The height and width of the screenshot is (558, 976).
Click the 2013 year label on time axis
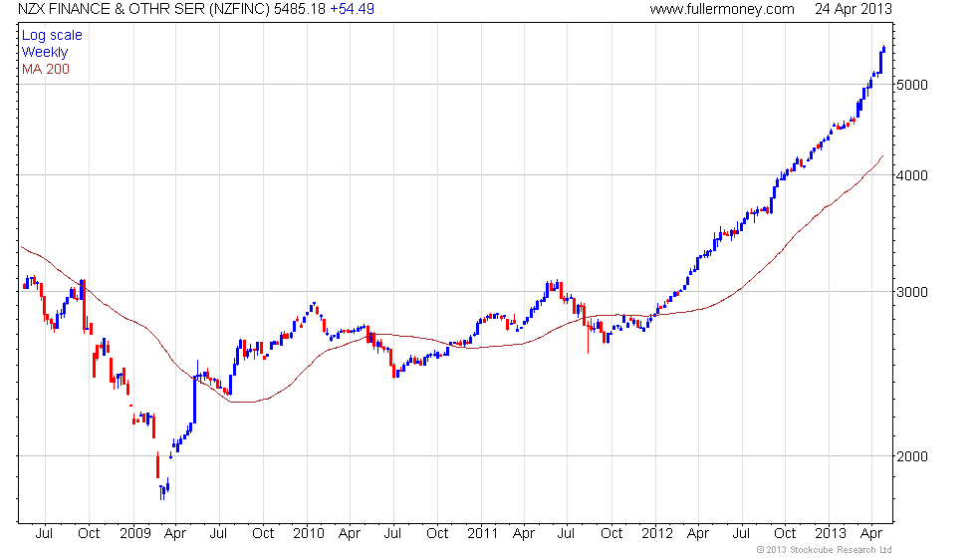[831, 533]
